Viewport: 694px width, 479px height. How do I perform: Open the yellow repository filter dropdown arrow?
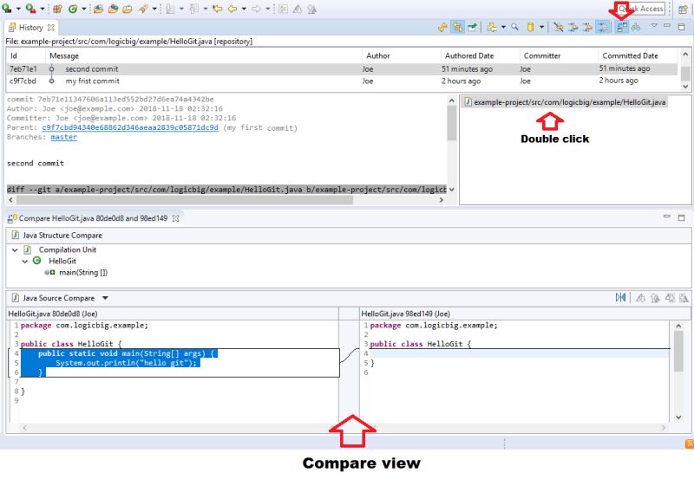541,28
